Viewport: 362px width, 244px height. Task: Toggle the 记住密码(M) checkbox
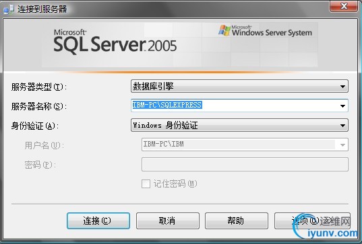[146, 184]
